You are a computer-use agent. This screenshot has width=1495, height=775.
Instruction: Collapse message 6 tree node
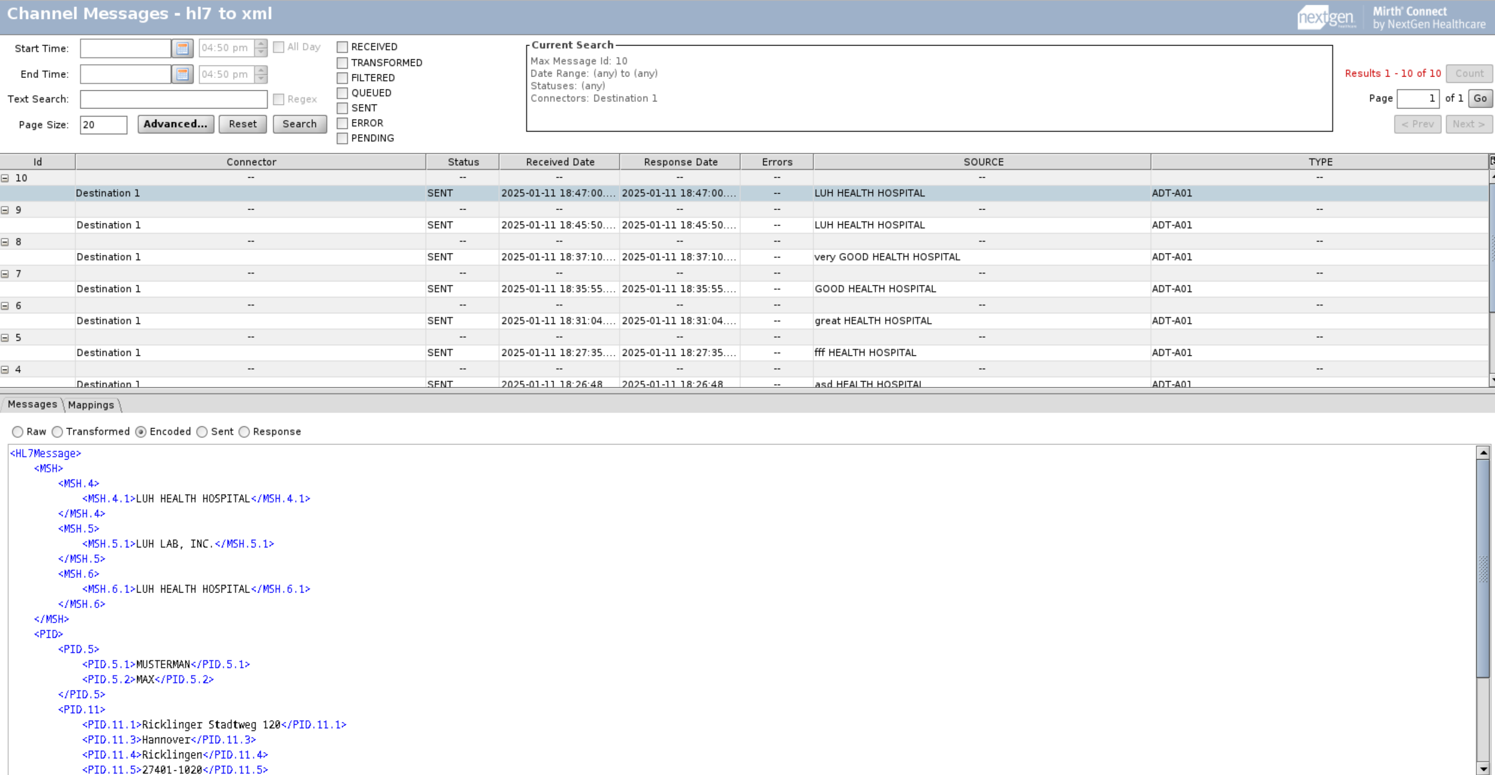(5, 306)
